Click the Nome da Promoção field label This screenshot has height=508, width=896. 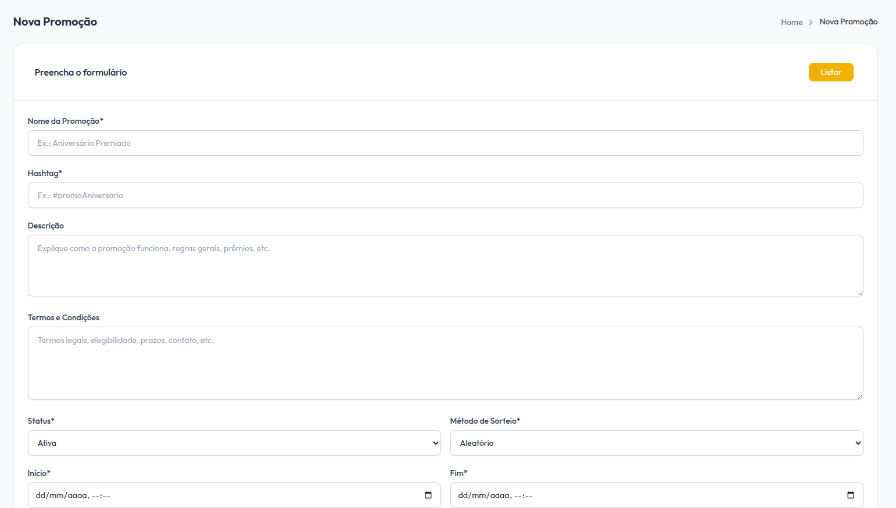point(65,121)
